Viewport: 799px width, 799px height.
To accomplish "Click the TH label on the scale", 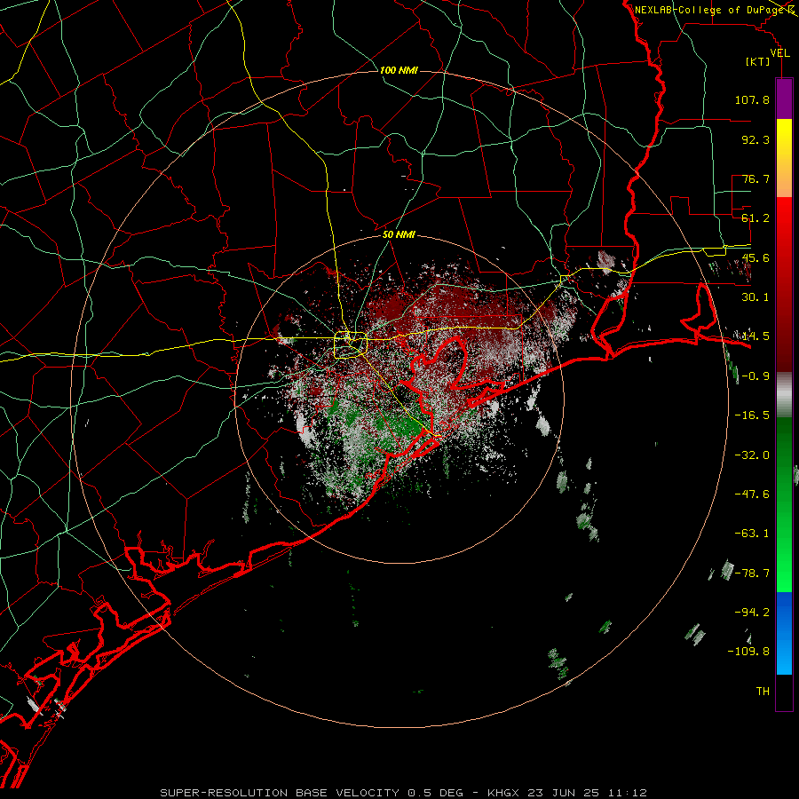I will coord(763,692).
